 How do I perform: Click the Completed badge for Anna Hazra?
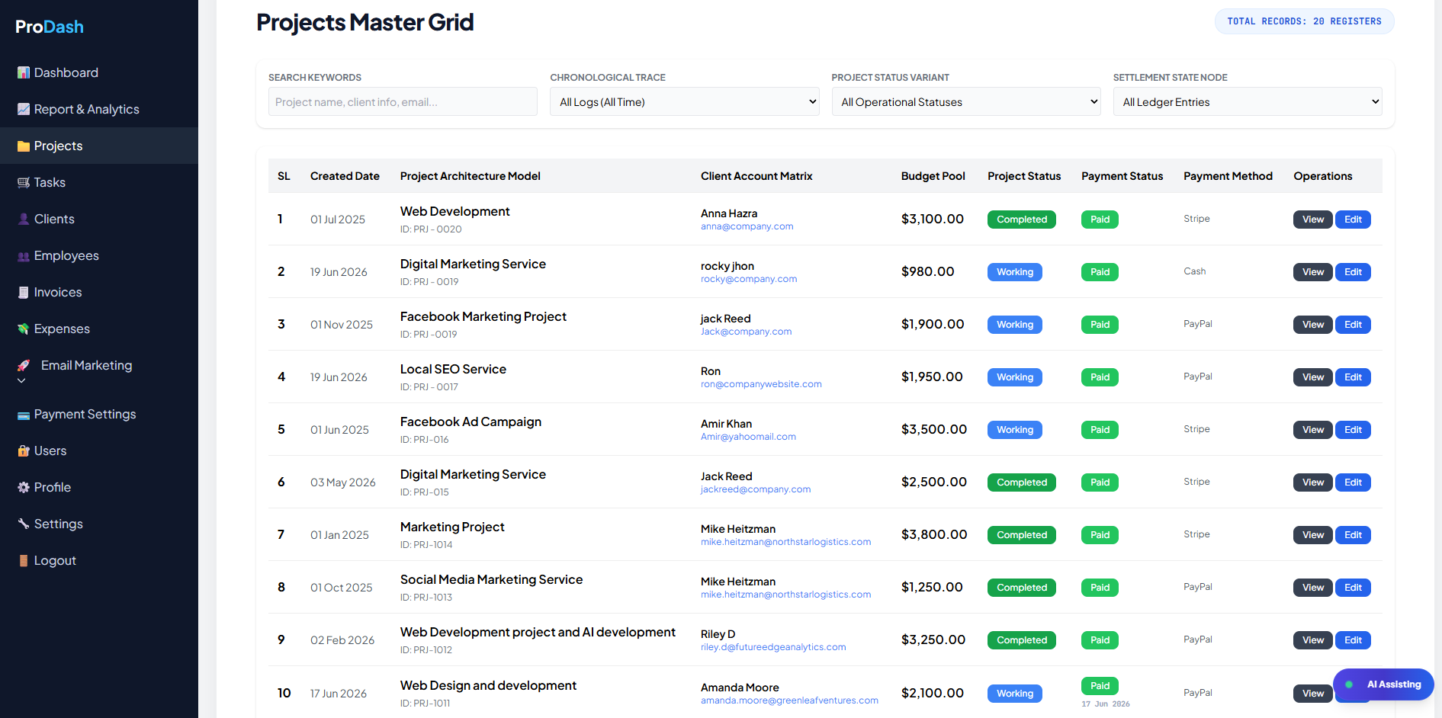pos(1021,220)
